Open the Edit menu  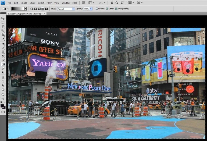[x=16, y=3]
